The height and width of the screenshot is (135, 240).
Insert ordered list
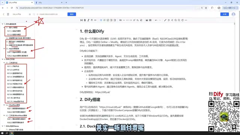point(104,20)
